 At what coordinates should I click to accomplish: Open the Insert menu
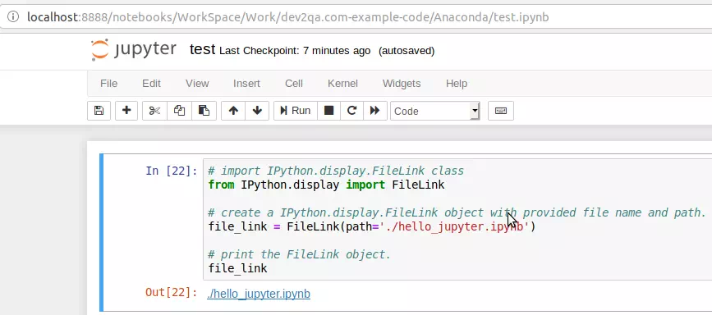tap(246, 84)
